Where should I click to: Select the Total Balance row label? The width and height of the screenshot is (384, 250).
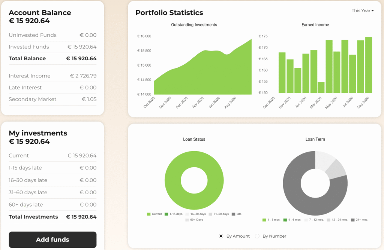coord(27,59)
